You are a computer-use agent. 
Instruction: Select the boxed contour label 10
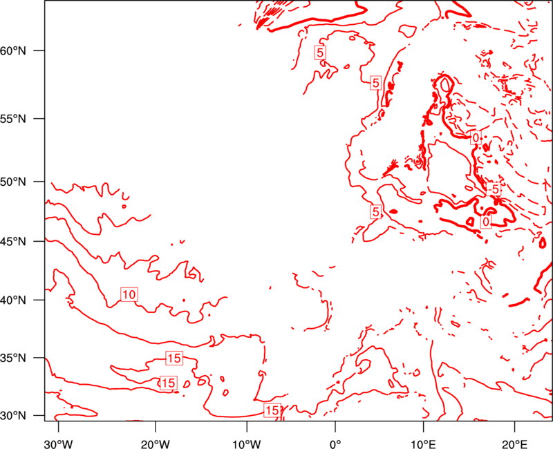pos(129,294)
